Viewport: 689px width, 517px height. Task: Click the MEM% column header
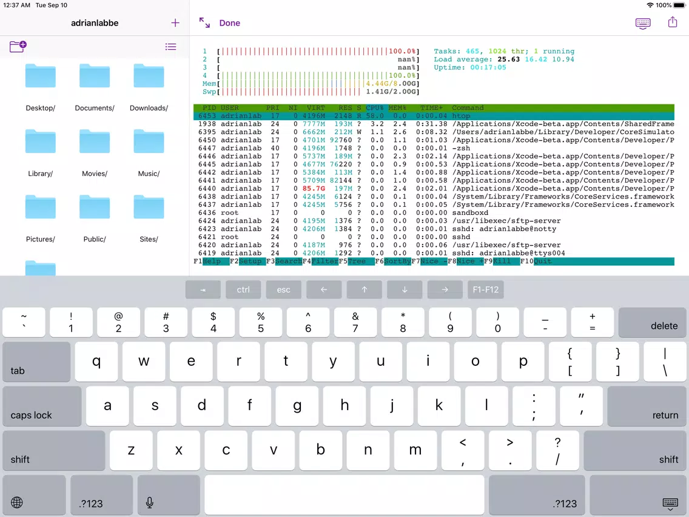pos(397,108)
